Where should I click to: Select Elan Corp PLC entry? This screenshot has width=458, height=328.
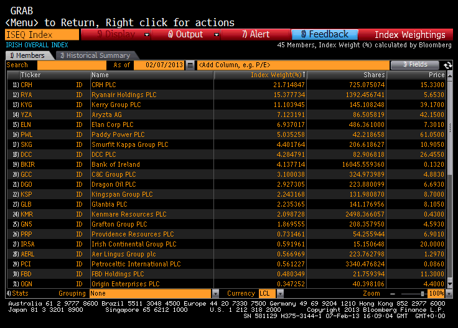click(112, 124)
